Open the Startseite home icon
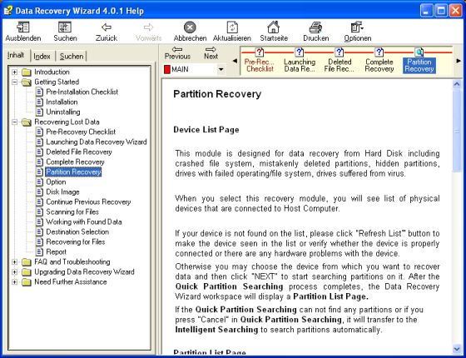This screenshot has height=358, width=466. click(274, 27)
